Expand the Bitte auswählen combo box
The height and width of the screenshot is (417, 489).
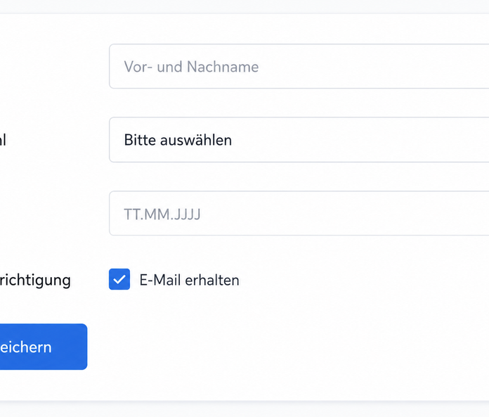pos(299,140)
